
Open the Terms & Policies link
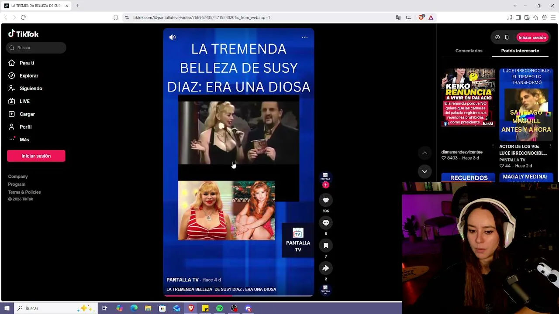(x=24, y=192)
